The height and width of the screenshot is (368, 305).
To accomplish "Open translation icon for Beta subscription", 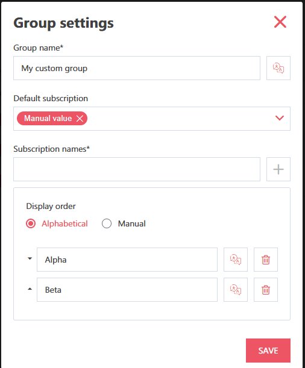I will [236, 290].
